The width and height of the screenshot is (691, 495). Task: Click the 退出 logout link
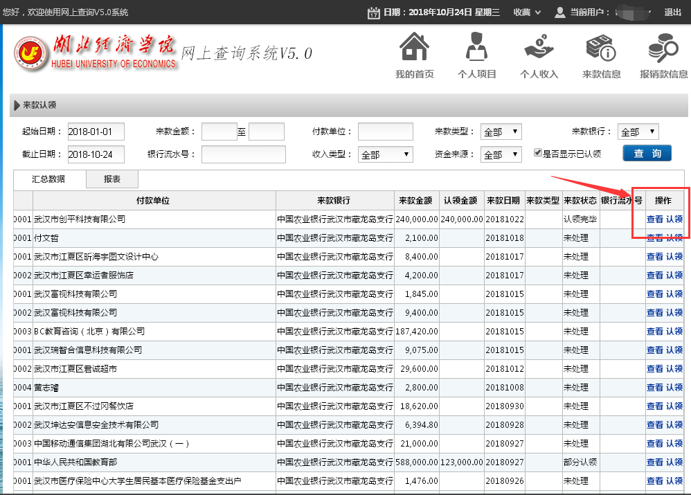[672, 12]
